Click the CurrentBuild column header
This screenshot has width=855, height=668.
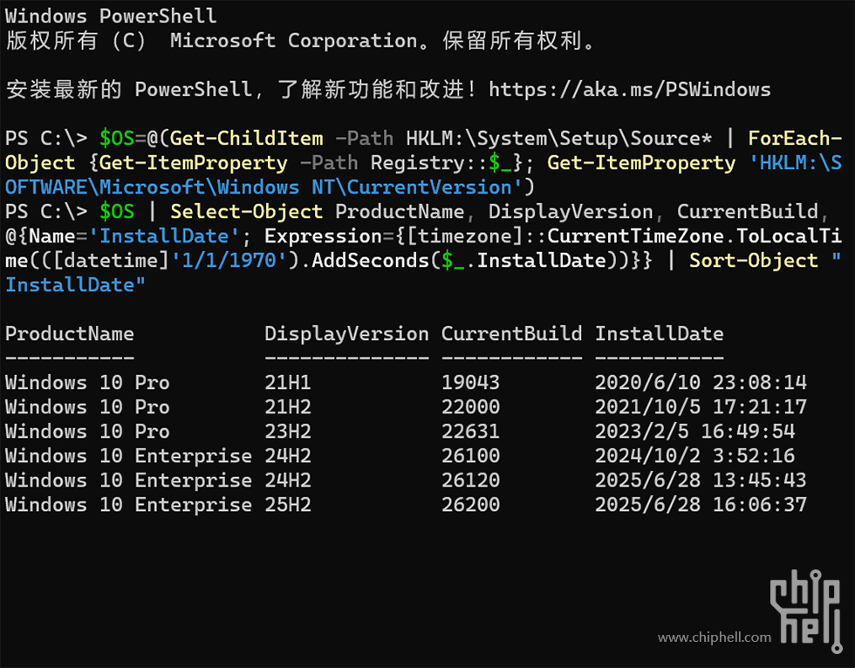click(511, 333)
